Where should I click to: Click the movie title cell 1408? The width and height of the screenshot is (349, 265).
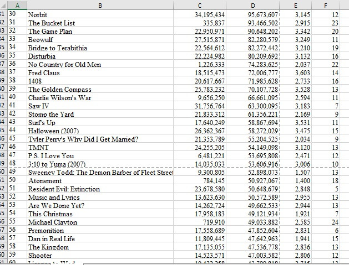[x=100, y=81]
